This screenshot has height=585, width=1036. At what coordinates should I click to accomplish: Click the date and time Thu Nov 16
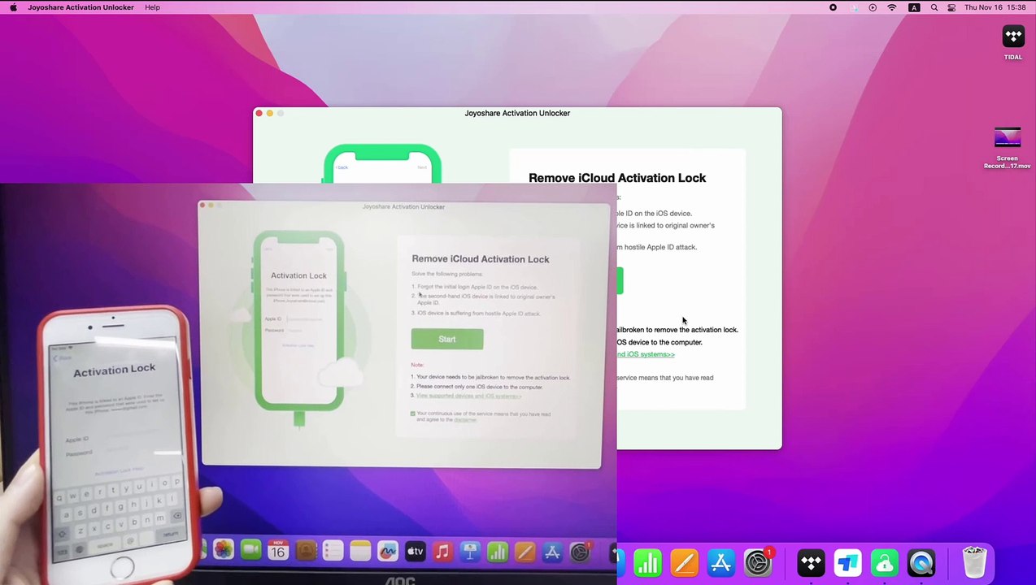click(995, 7)
